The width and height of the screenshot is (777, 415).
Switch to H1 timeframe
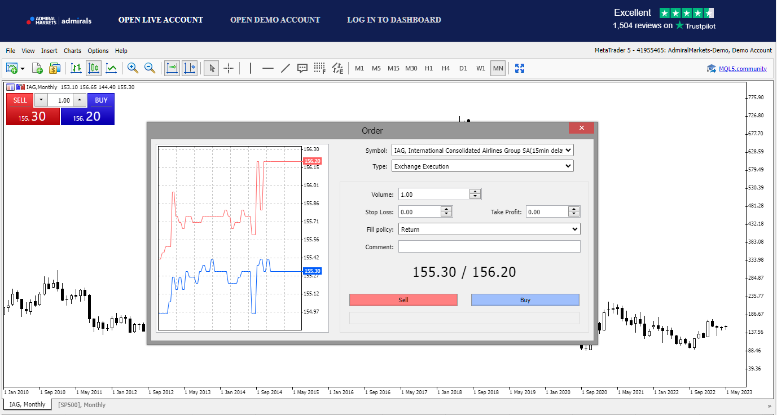[429, 68]
